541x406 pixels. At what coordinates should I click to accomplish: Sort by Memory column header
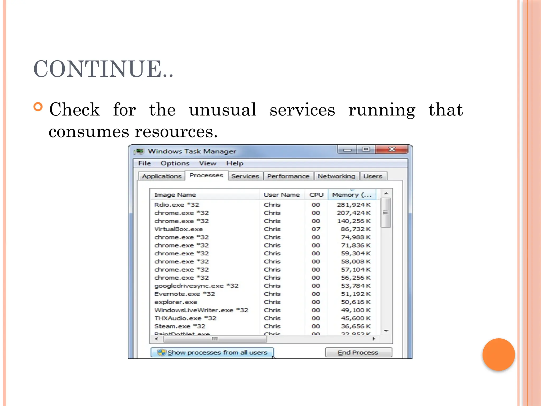[352, 195]
